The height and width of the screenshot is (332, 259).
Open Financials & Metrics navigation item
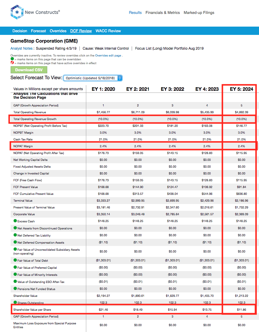pos(163,13)
